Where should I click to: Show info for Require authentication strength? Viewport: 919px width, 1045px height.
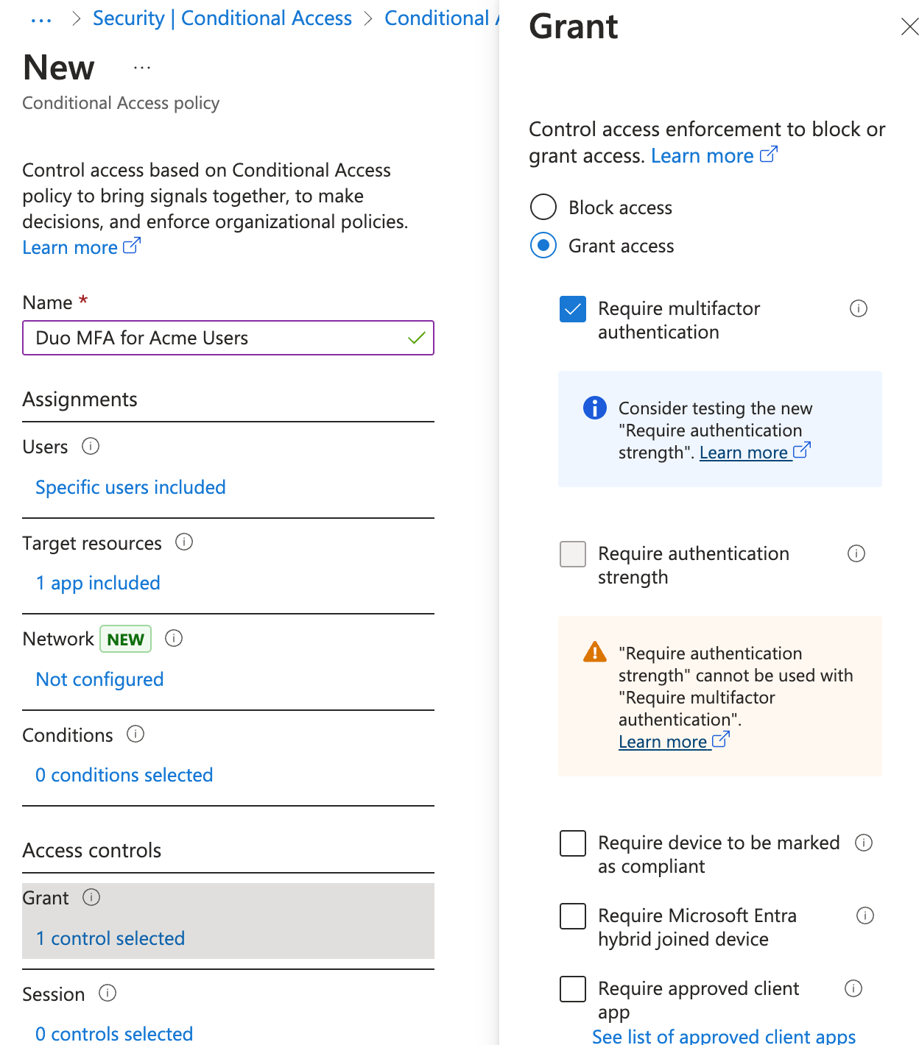coord(856,553)
